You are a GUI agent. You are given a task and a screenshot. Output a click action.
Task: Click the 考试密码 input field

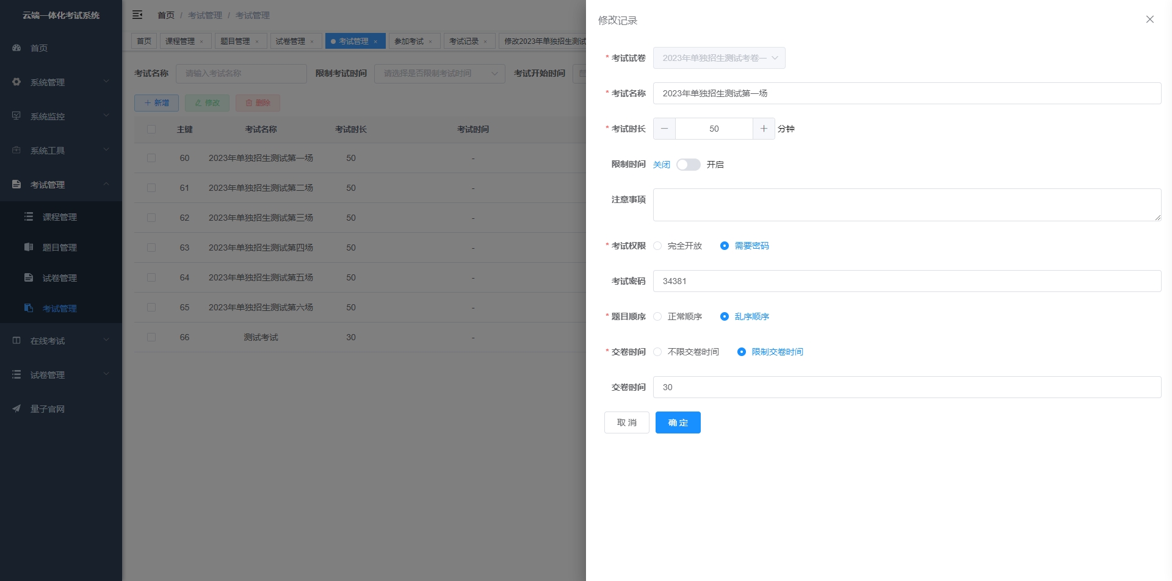click(907, 281)
